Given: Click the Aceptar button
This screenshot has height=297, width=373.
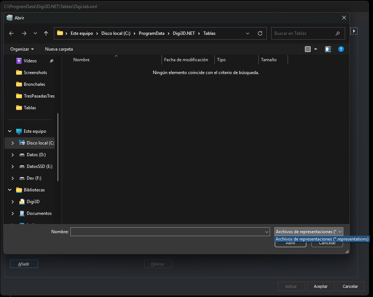Looking at the screenshot, I should [x=321, y=286].
